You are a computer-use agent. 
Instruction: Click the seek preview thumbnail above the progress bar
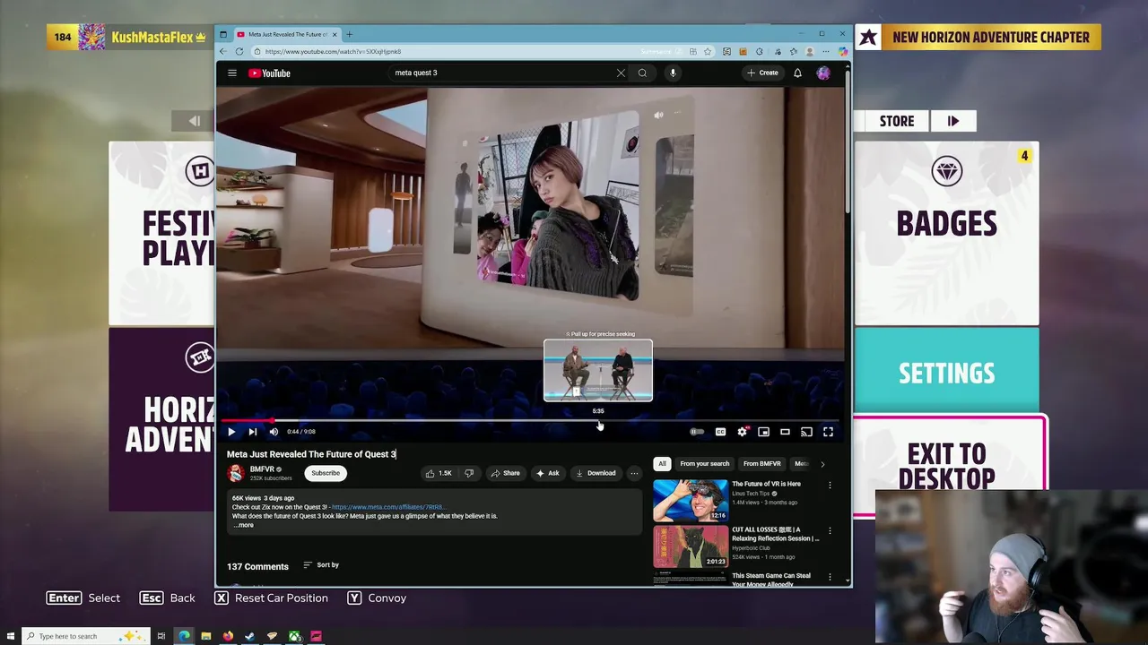[x=598, y=370]
